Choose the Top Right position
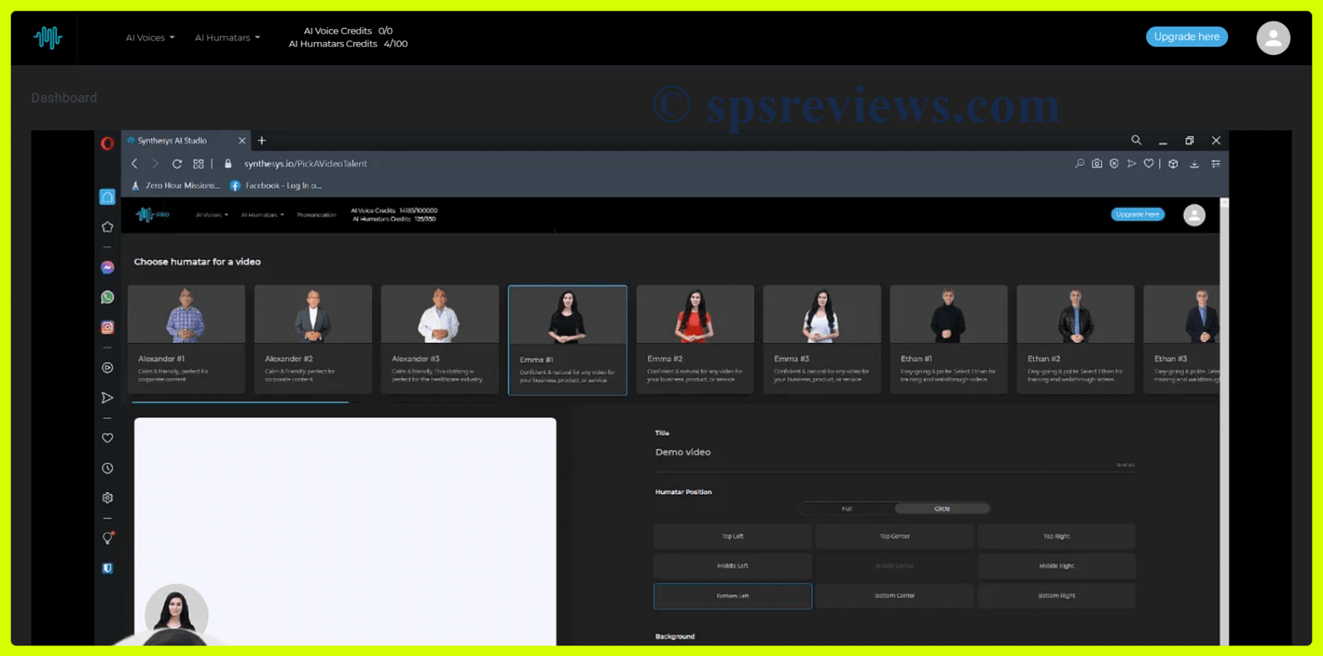Image resolution: width=1323 pixels, height=656 pixels. point(1057,536)
